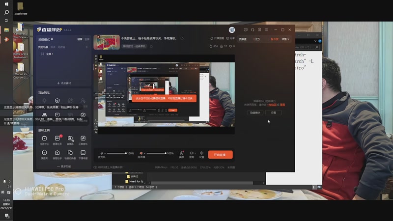Open the 房管助手 tool
This screenshot has width=393, height=221.
click(x=57, y=155)
